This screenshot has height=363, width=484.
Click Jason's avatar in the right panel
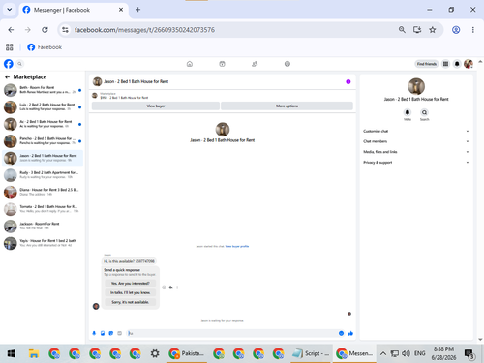[x=416, y=86]
